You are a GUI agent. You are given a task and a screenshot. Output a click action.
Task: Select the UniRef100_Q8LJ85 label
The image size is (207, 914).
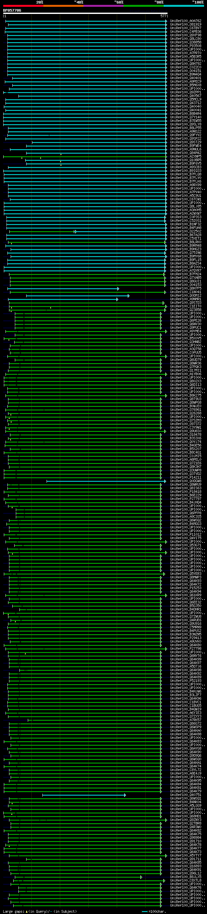pyautogui.click(x=186, y=207)
